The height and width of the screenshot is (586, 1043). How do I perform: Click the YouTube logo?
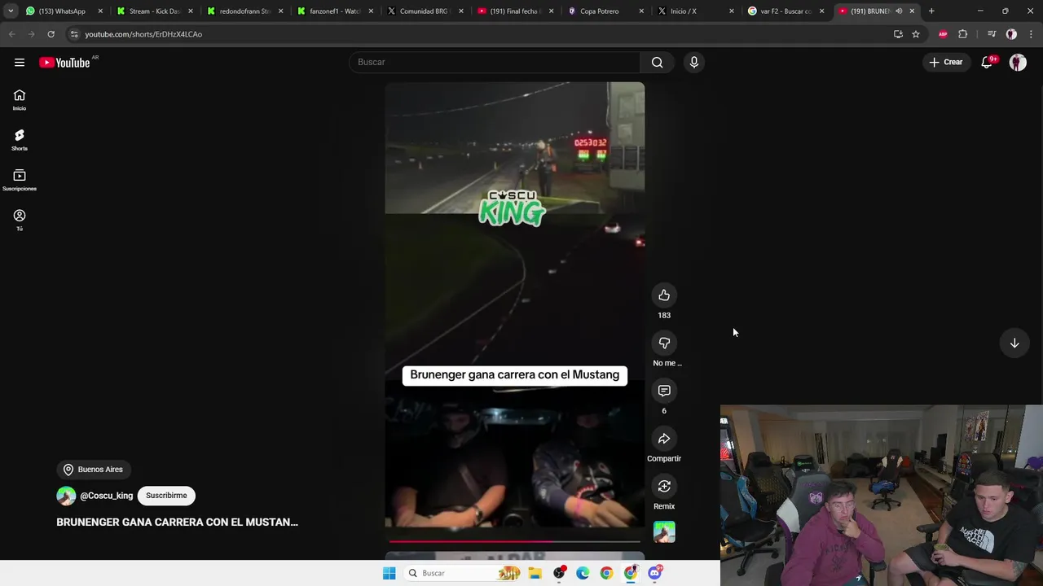tap(64, 63)
